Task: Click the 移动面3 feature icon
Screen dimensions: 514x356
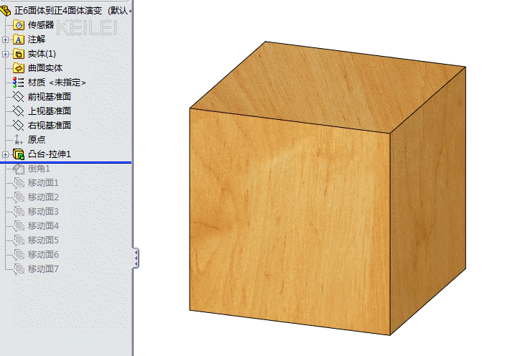Action: pyautogui.click(x=19, y=212)
